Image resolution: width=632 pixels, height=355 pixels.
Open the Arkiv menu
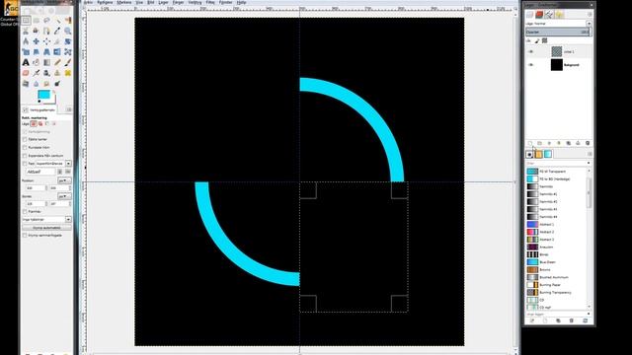[88, 2]
